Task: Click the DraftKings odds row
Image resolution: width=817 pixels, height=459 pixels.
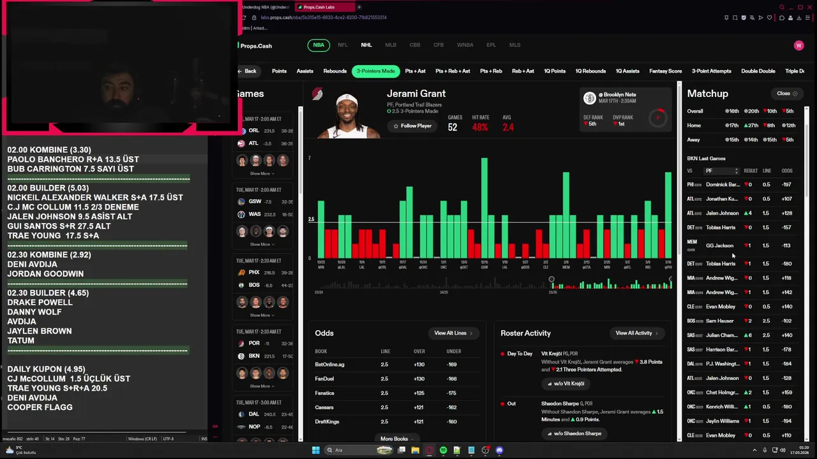Action: tap(396, 421)
